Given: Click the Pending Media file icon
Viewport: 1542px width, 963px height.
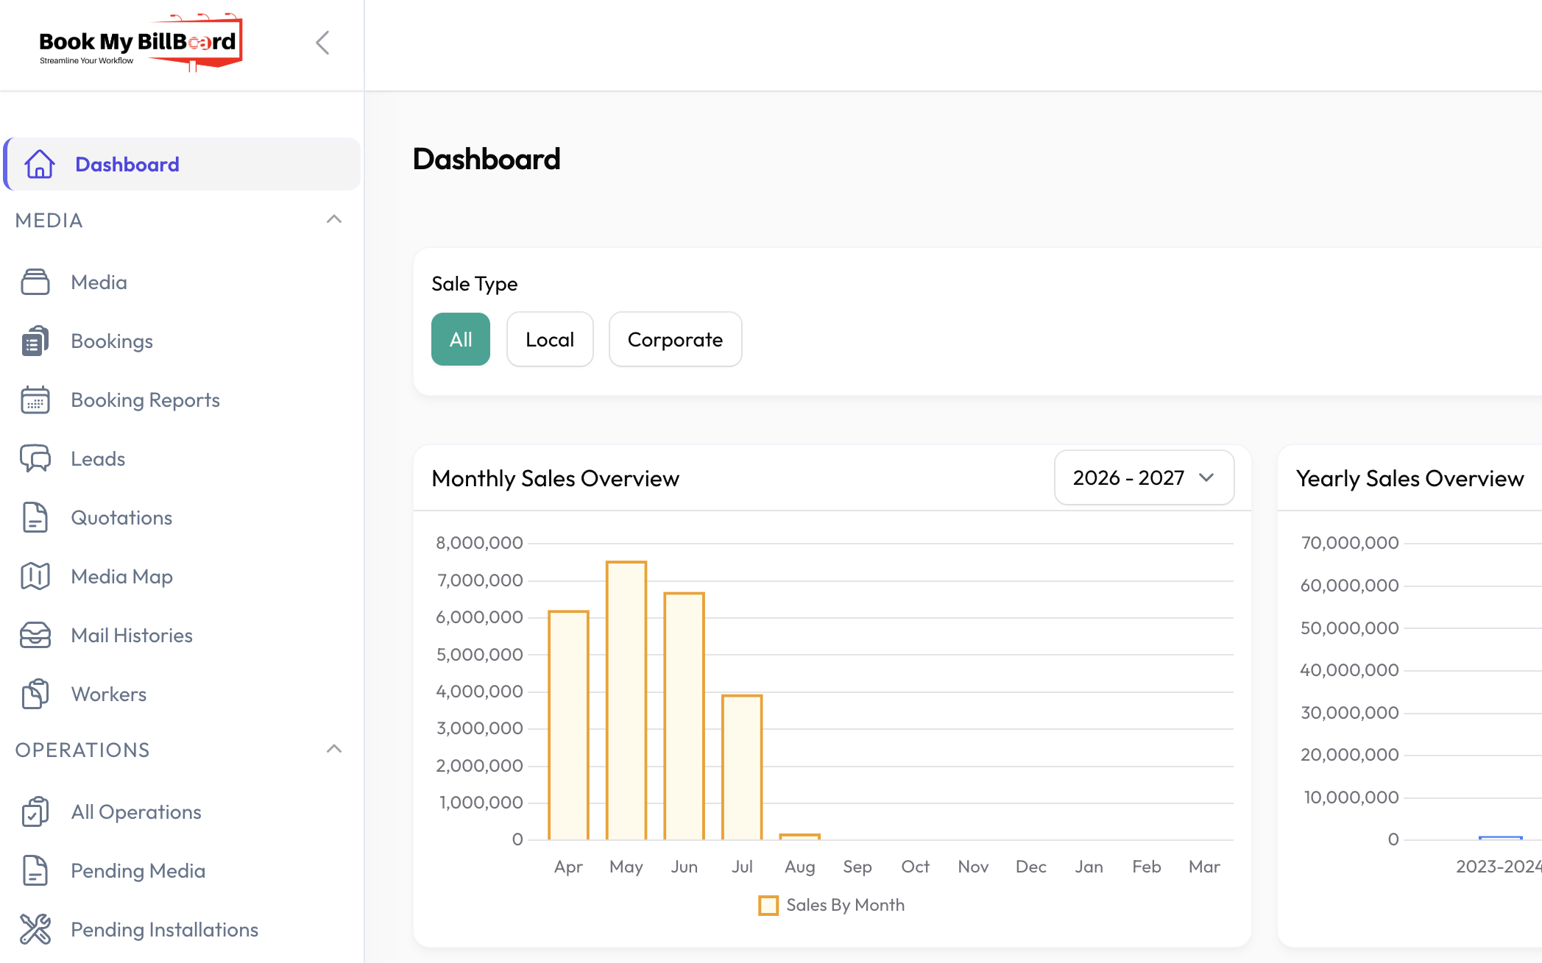Looking at the screenshot, I should (x=35, y=870).
